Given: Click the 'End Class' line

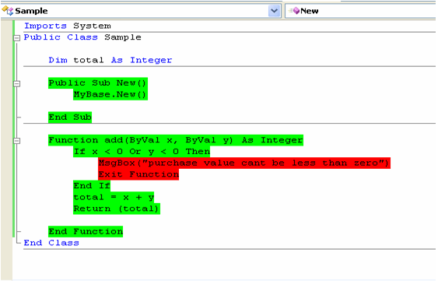Looking at the screenshot, I should coord(51,243).
